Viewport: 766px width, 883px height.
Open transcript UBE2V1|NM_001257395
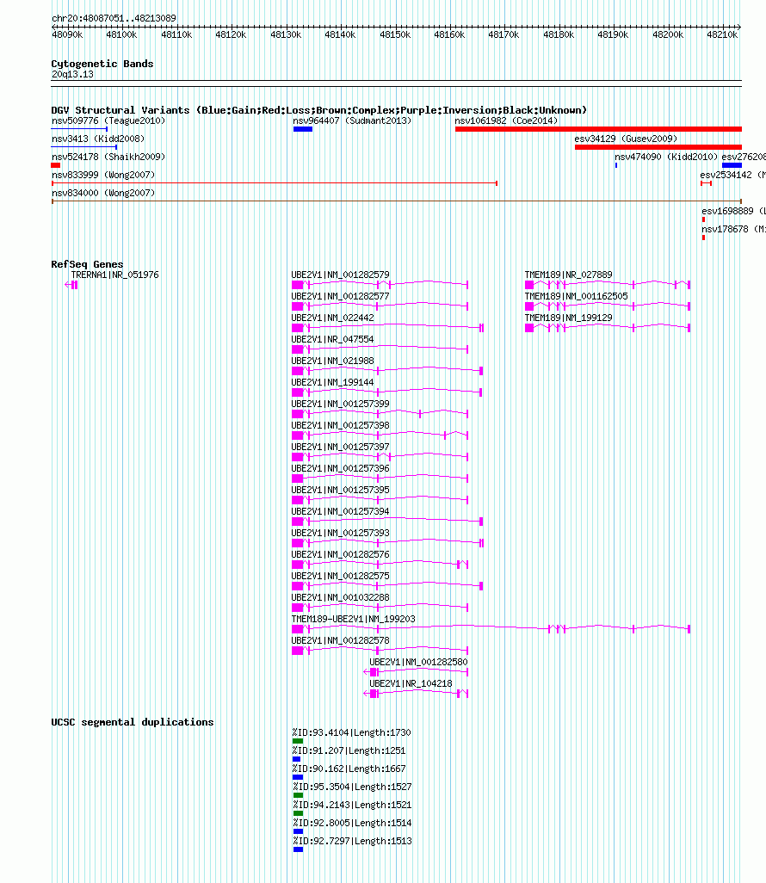(x=340, y=490)
